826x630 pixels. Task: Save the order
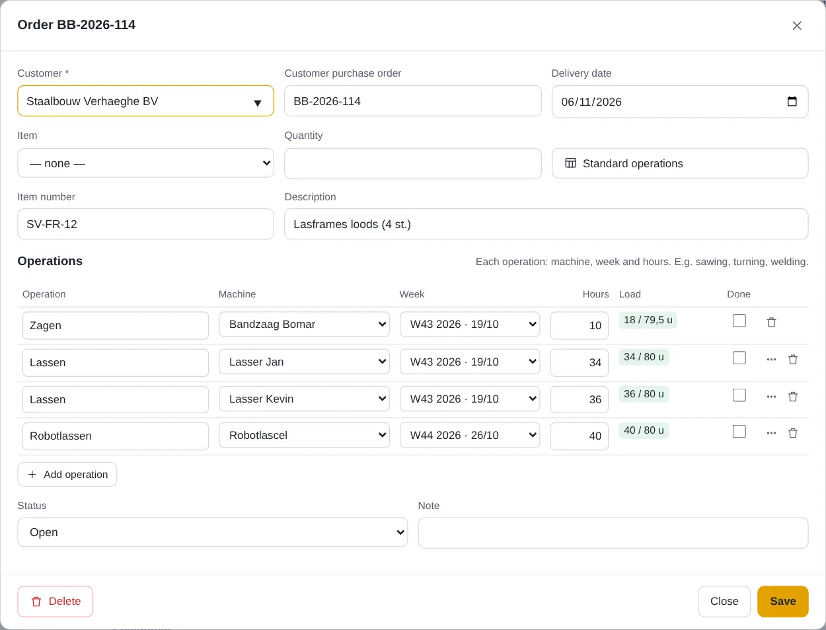click(782, 602)
